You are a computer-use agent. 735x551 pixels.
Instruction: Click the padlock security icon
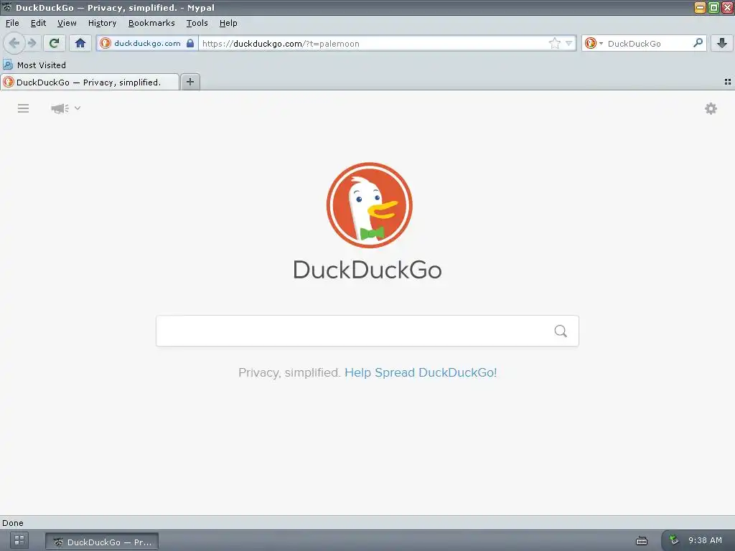point(189,43)
